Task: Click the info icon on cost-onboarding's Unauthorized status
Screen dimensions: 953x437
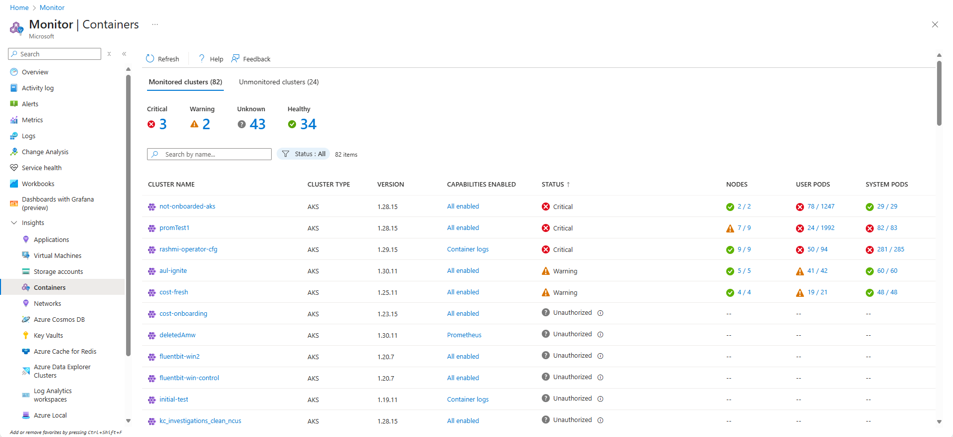Action: pyautogui.click(x=601, y=313)
